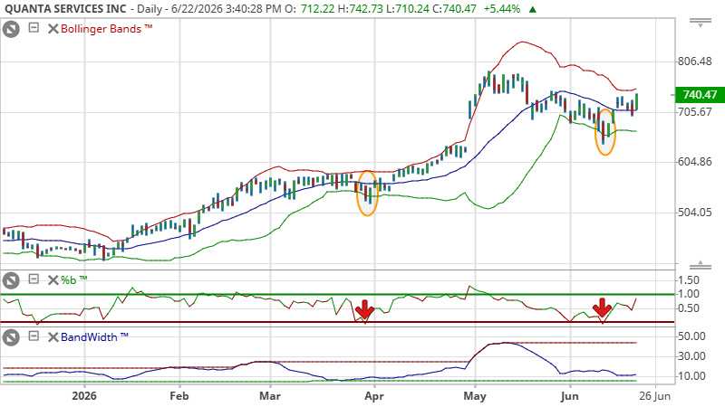This screenshot has height=407, width=725.
Task: Click the Mar date axis label
Action: [x=270, y=396]
